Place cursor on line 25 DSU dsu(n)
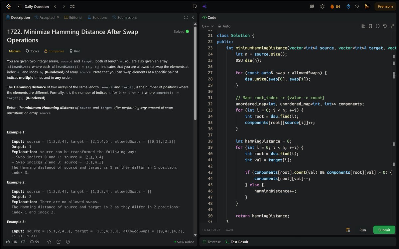The height and width of the screenshot is (249, 399). (248, 60)
